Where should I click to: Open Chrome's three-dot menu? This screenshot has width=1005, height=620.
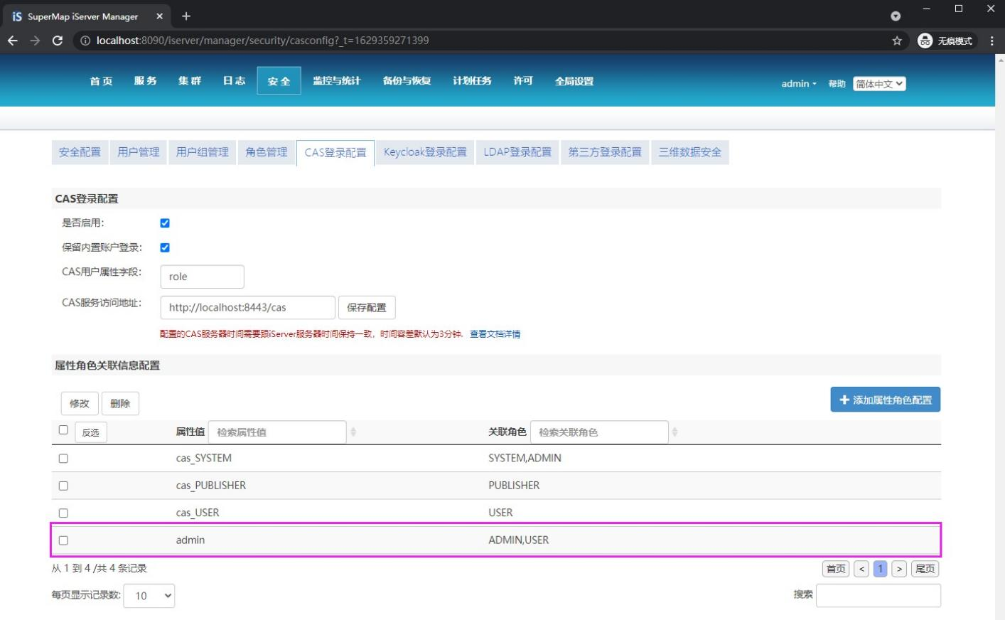coord(991,41)
